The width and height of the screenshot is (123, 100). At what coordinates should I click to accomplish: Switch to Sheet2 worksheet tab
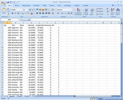20,96
